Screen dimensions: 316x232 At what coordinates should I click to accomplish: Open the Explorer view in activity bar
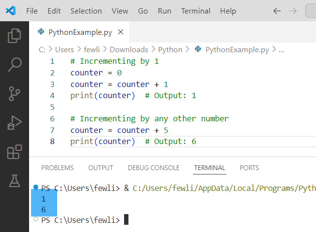tap(14, 36)
